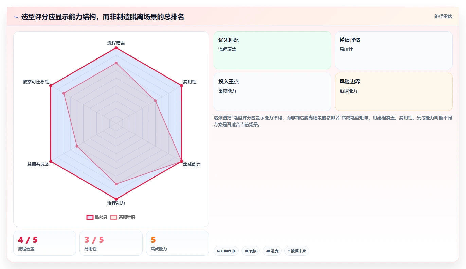Click the 易用性 radar axis label
The height and width of the screenshot is (269, 466).
click(x=190, y=82)
